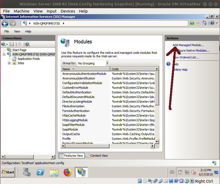Go to Home using the house icon
Image resolution: width=220 pixels, height=184 pixels.
205,23
